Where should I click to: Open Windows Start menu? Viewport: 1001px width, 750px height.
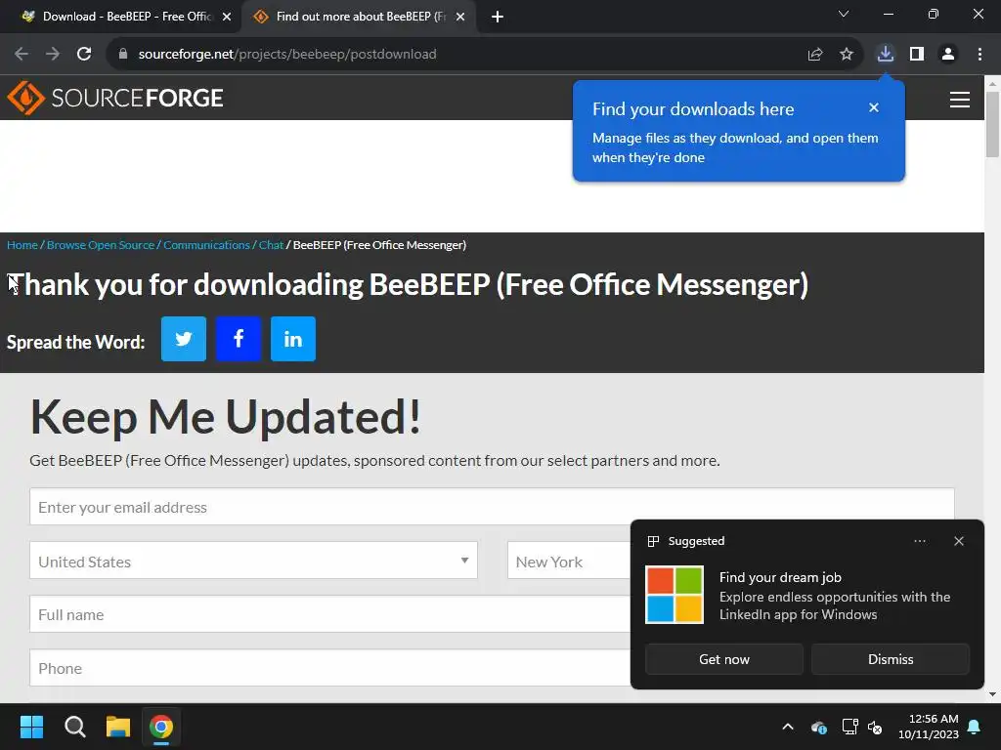tap(31, 727)
